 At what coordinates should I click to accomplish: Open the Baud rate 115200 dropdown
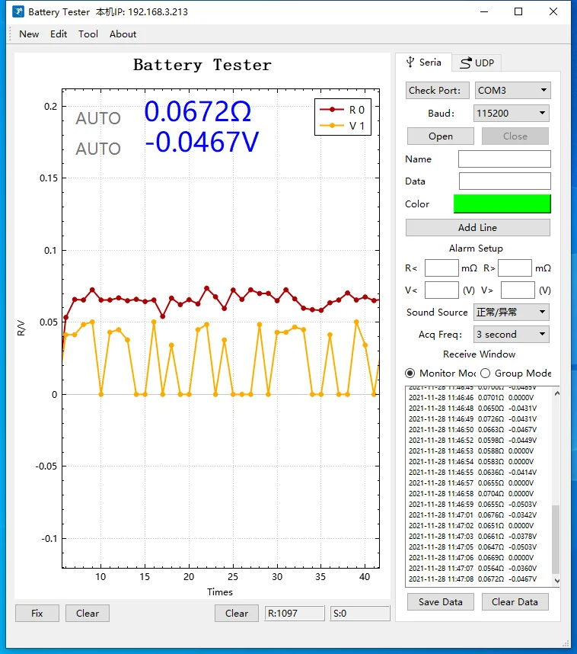click(512, 114)
